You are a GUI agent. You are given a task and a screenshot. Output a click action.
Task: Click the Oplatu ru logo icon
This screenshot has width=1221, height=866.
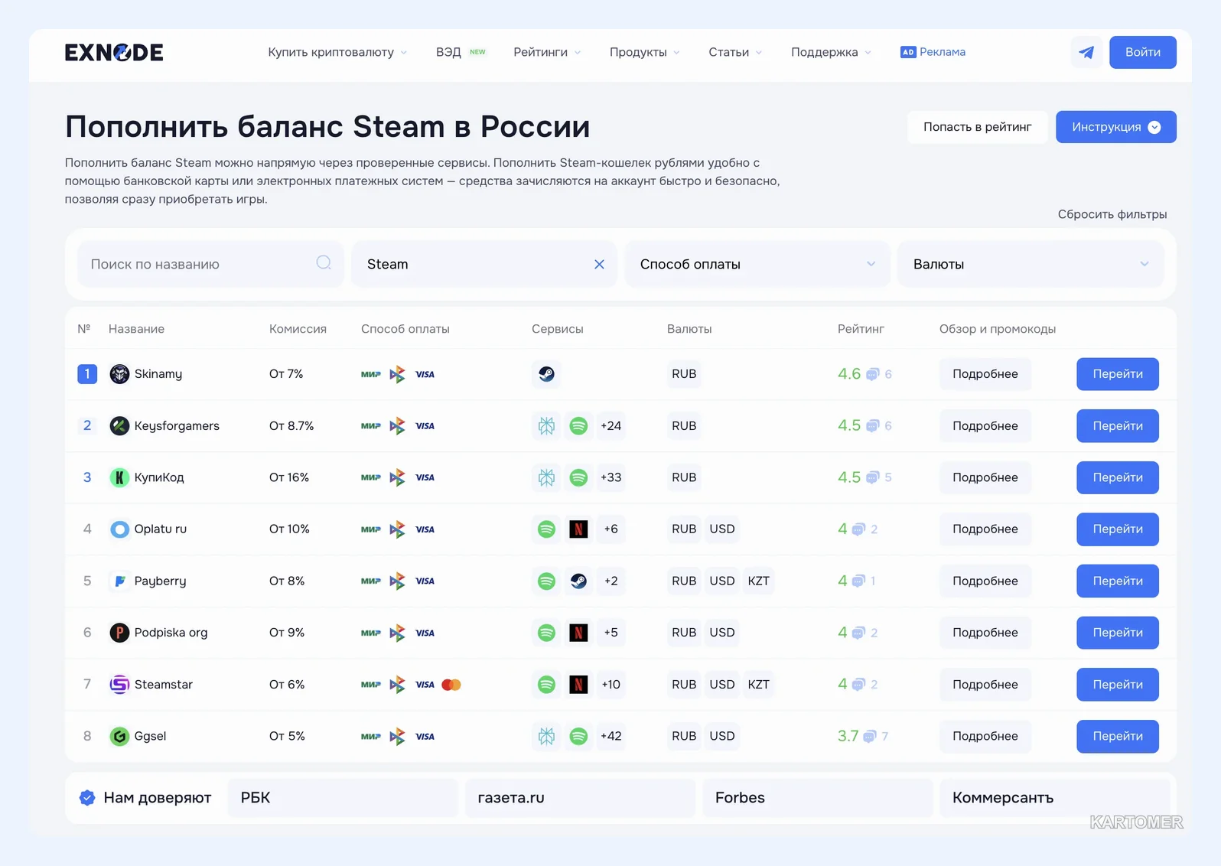point(119,529)
